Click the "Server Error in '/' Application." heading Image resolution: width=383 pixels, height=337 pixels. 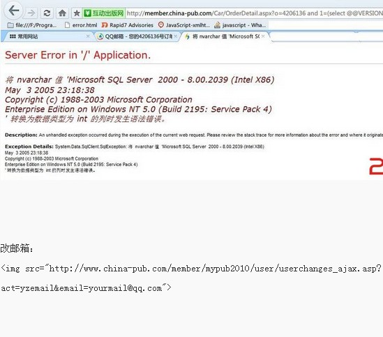pyautogui.click(x=77, y=55)
